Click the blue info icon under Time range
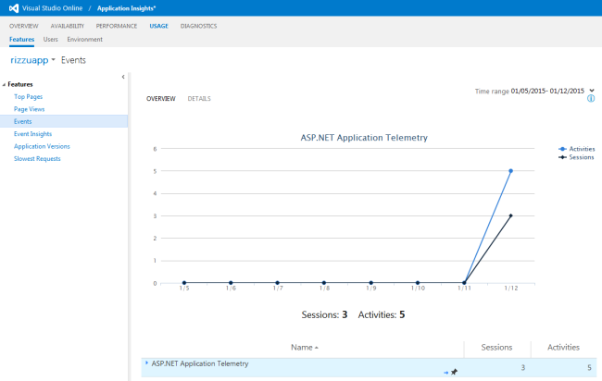Screen dimensions: 602x381 (x=591, y=98)
